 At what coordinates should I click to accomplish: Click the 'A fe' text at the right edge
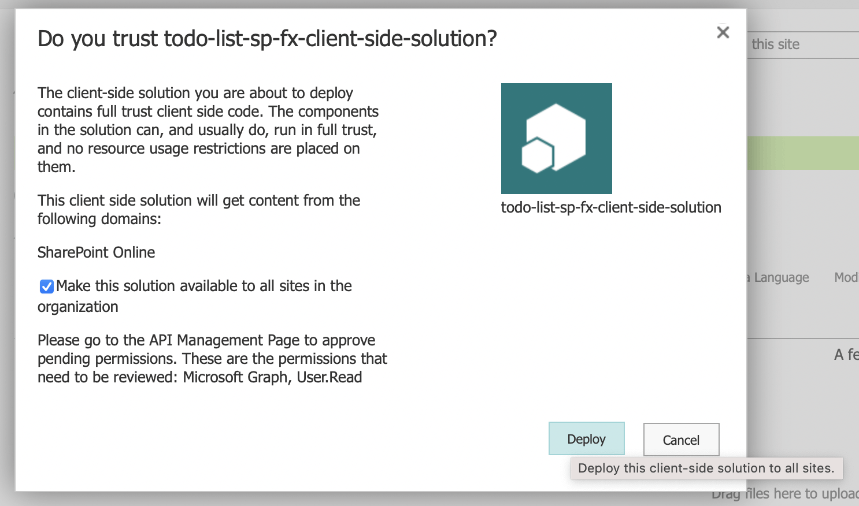click(846, 355)
